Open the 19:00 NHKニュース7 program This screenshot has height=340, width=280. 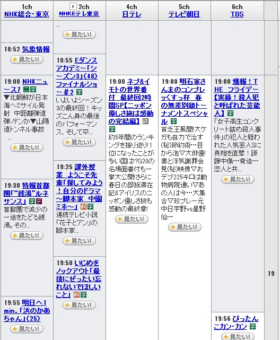click(x=25, y=85)
